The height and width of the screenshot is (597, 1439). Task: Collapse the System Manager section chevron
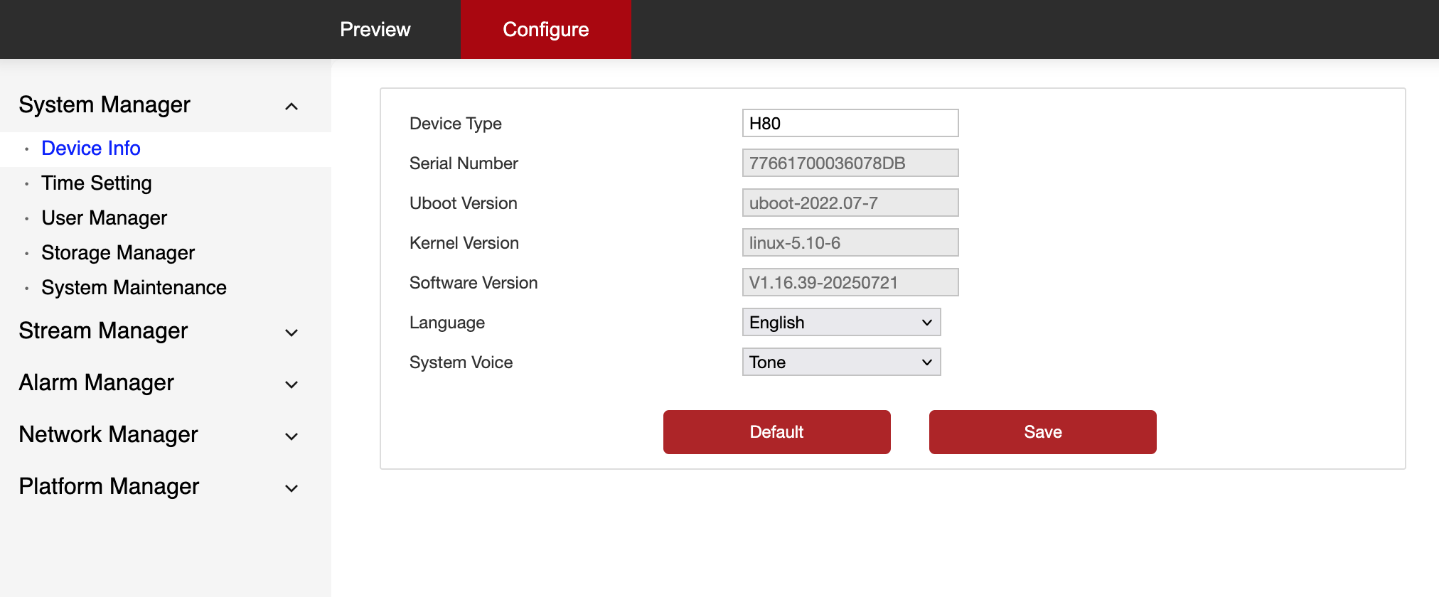pyautogui.click(x=291, y=107)
